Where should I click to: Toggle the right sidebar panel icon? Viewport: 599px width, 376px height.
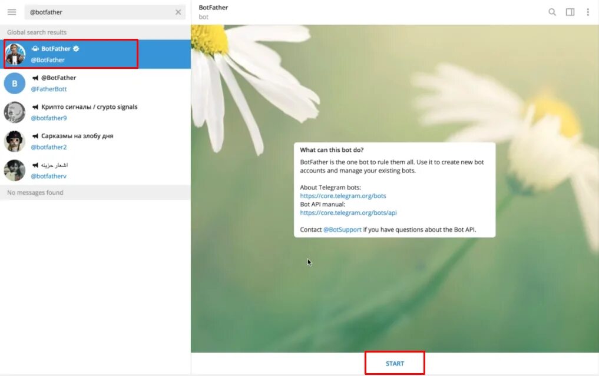(570, 12)
